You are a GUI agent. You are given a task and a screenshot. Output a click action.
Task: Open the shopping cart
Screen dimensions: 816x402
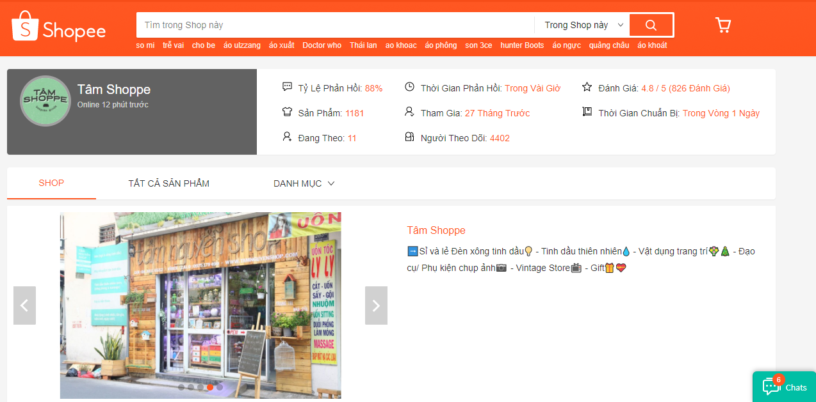[x=723, y=26]
